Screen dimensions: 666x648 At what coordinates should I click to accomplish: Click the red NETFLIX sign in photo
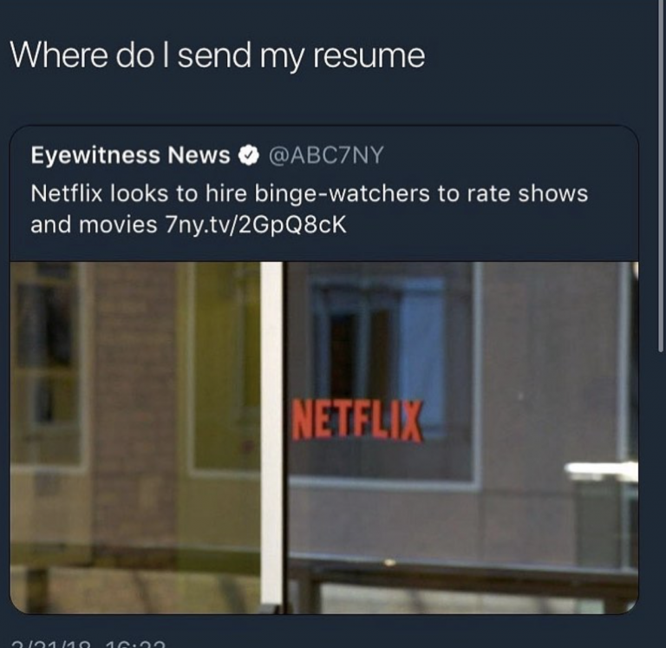pyautogui.click(x=356, y=420)
